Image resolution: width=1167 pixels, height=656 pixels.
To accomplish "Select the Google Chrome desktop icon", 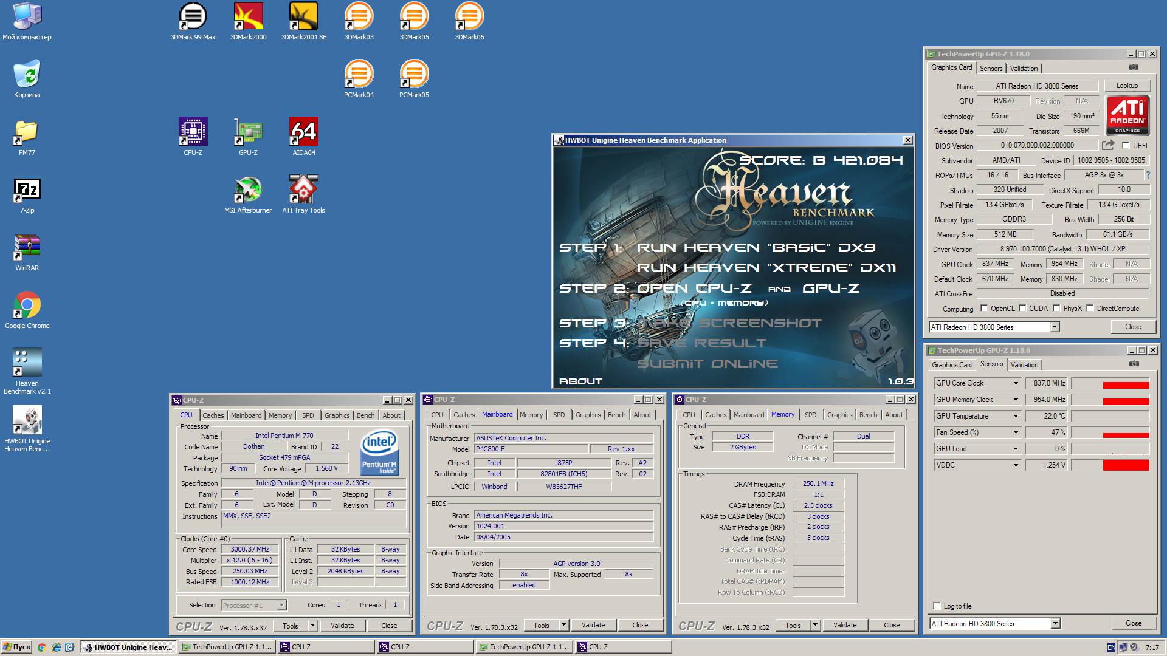I will coord(27,310).
